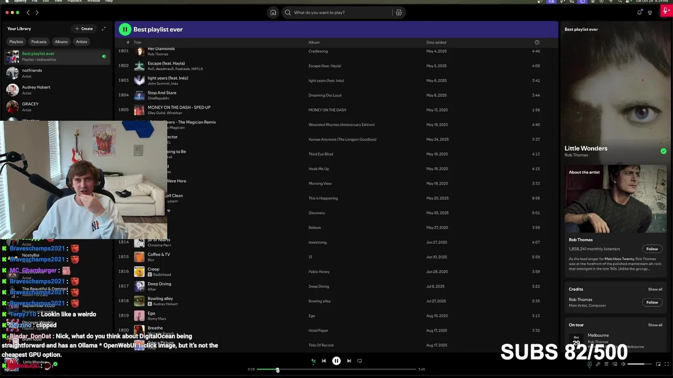Image resolution: width=673 pixels, height=378 pixels.
Task: Open the album link 'Dreaming Out Loud'
Action: 325,95
